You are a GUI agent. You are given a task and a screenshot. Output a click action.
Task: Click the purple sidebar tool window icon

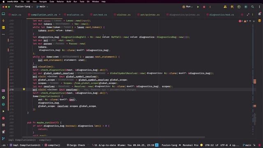(x=3, y=90)
